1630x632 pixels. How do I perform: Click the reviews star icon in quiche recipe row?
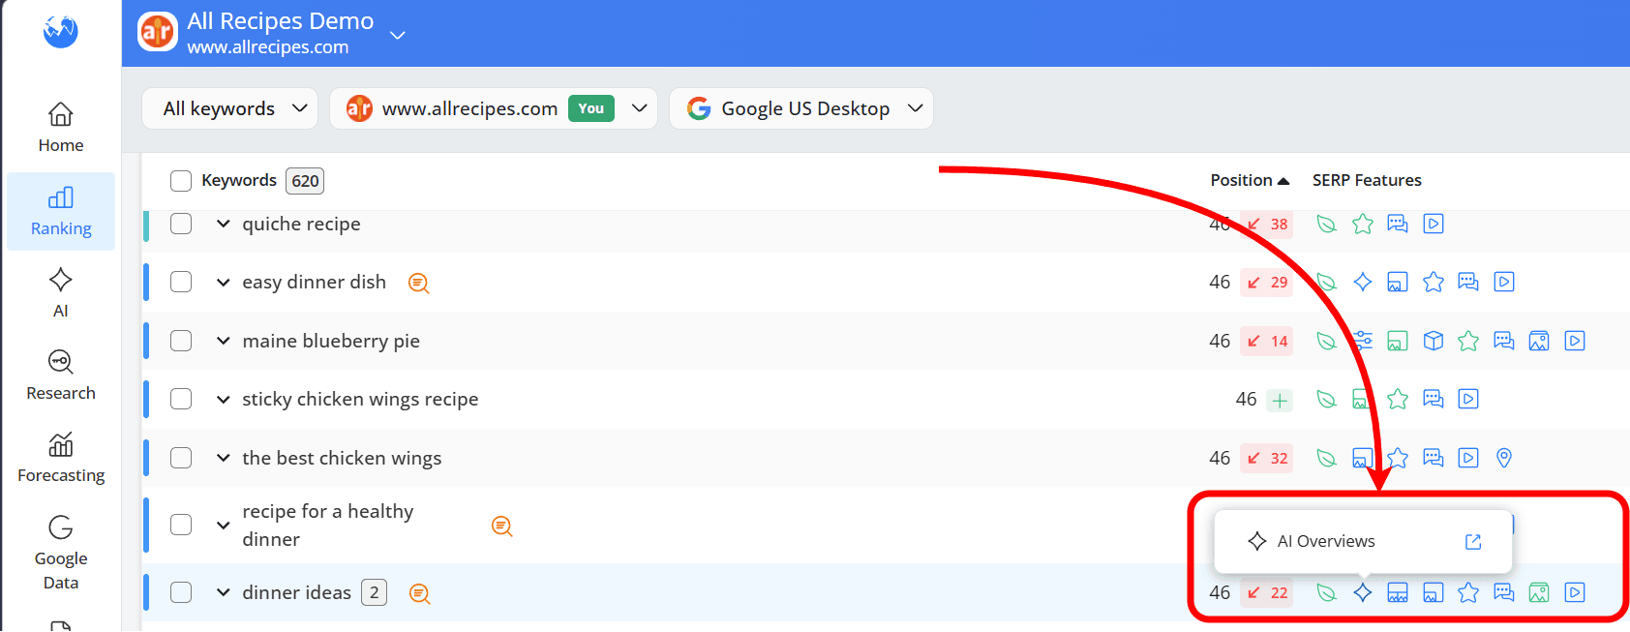(1363, 224)
